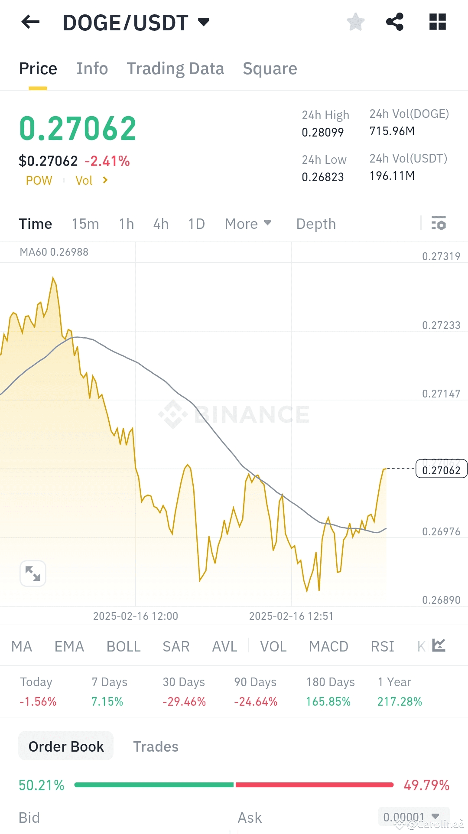468x834 pixels.
Task: Open the share icon
Action: tap(395, 22)
